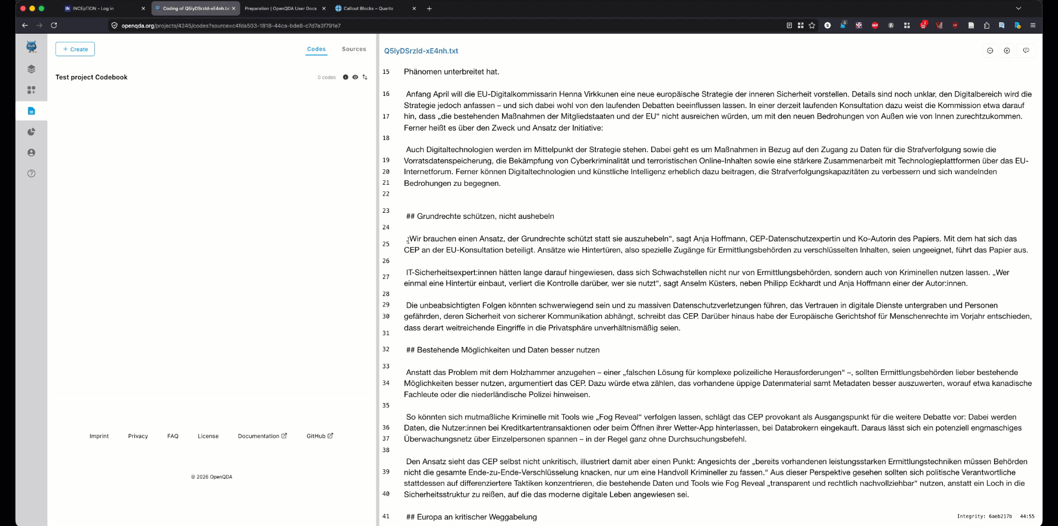Image resolution: width=1058 pixels, height=526 pixels.
Task: Toggle reader view icon in address bar
Action: (789, 25)
